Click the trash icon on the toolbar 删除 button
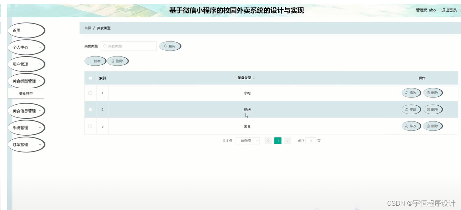 point(114,61)
